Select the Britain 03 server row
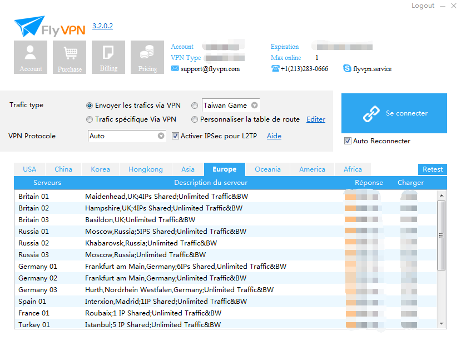This screenshot has width=461, height=346. [226, 220]
